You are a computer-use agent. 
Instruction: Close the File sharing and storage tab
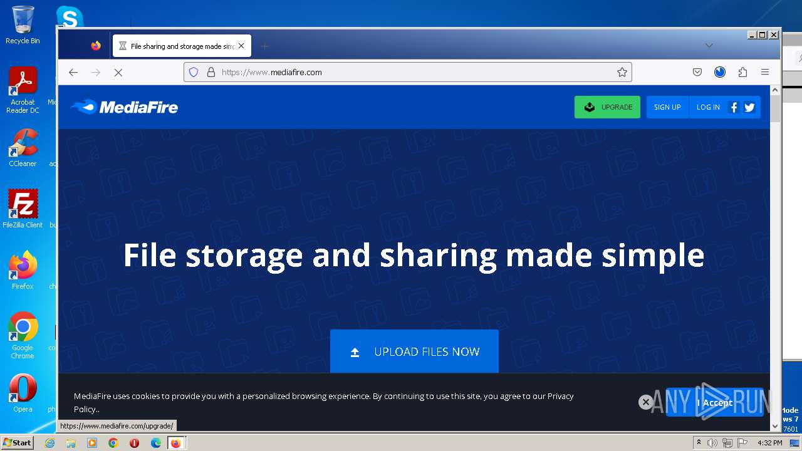tap(241, 46)
